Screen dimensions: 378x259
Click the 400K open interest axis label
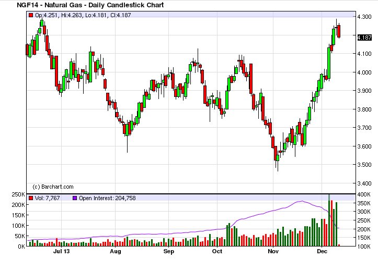point(364,194)
